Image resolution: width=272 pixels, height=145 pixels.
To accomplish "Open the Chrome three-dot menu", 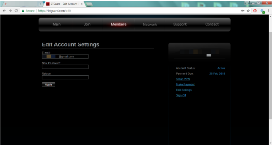I will coord(269,11).
